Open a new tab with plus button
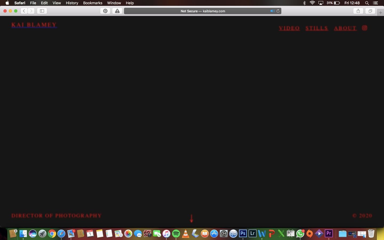 (381, 13)
